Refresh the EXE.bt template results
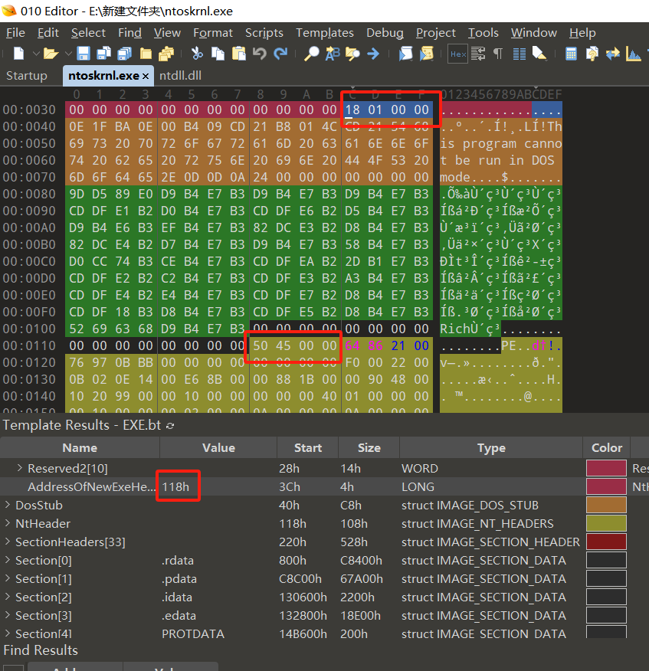This screenshot has width=649, height=671. pos(170,426)
